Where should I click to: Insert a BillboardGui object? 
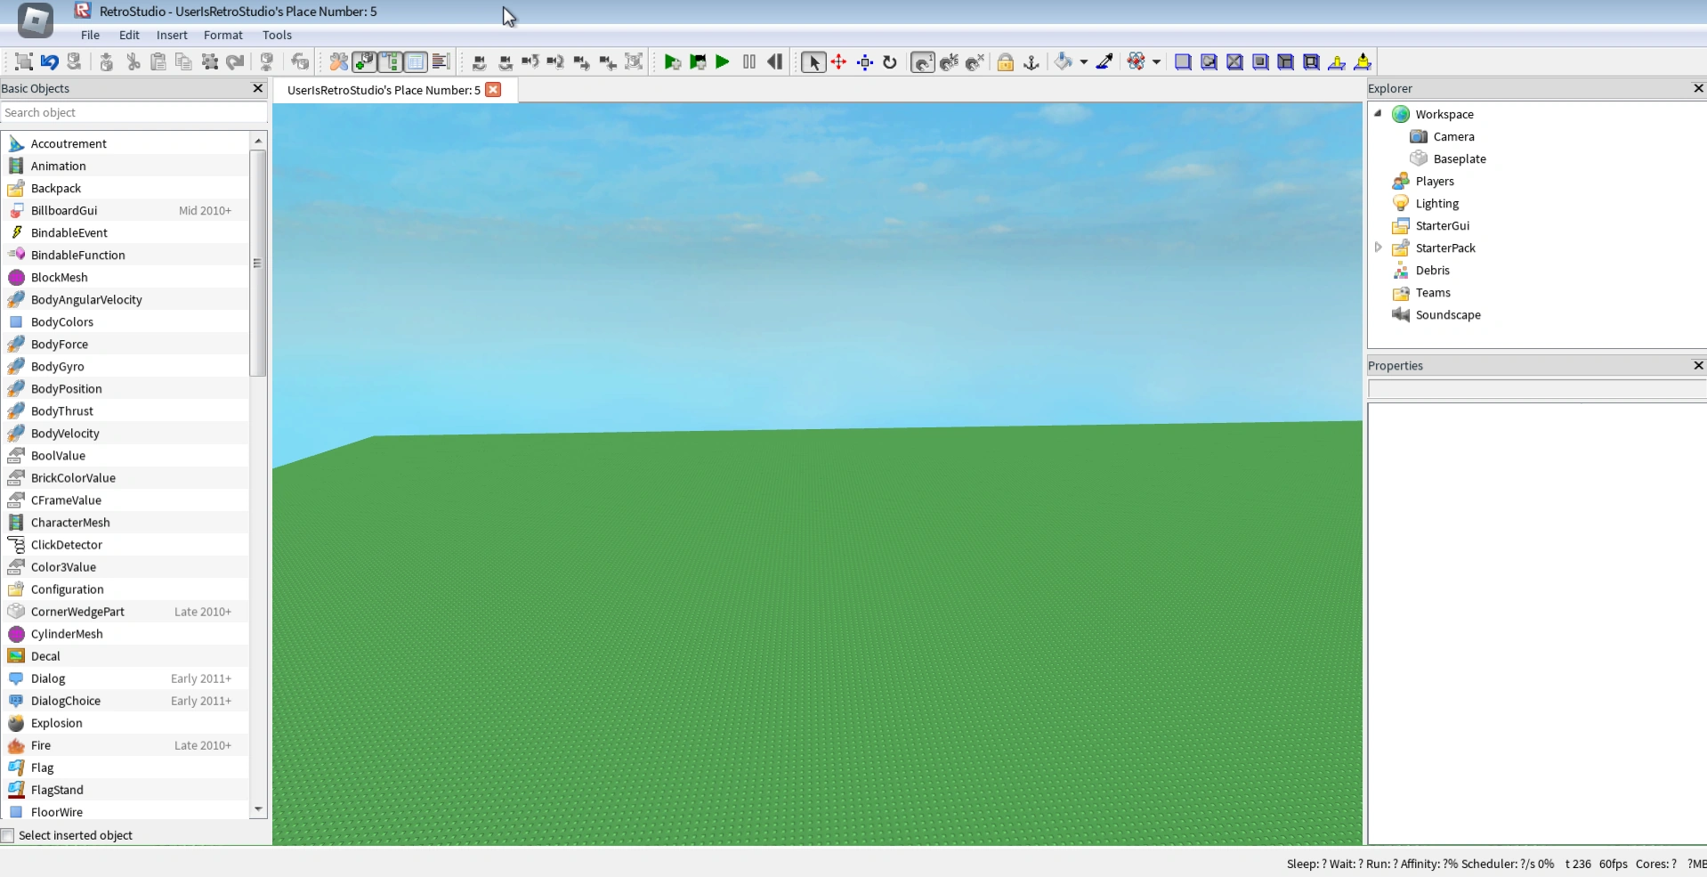125,210
